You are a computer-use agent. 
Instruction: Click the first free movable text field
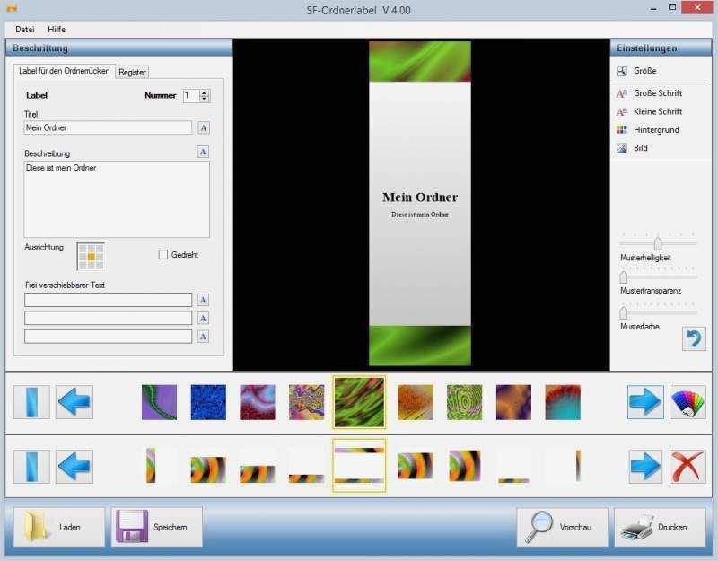click(x=108, y=300)
